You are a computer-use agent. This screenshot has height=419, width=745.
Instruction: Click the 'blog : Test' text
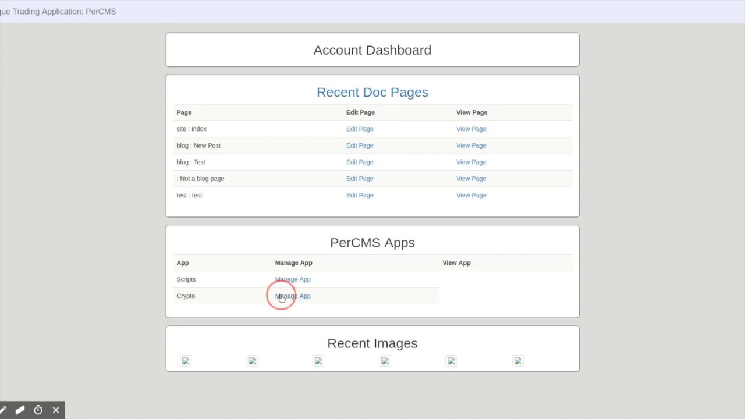(191, 162)
